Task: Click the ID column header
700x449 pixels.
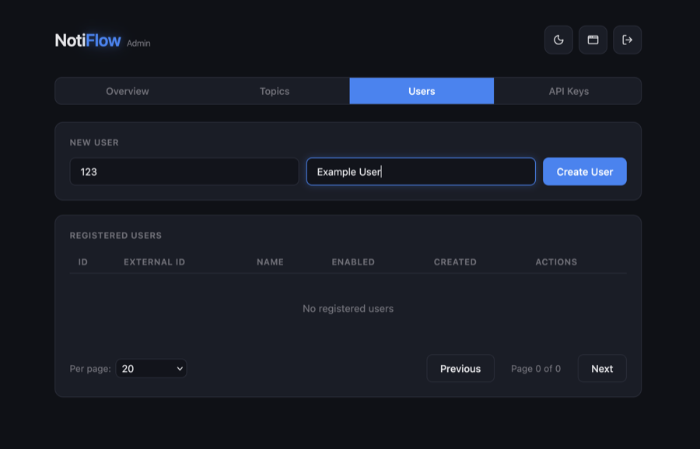Action: 83,262
